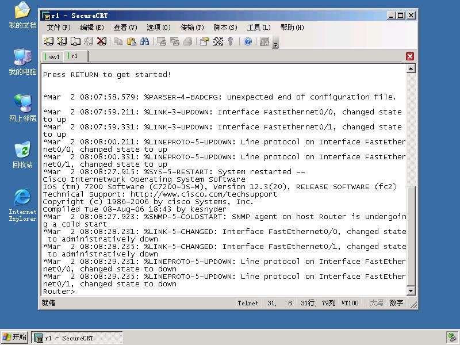The image size is (460, 345).
Task: Click the public key assistant key icon
Action: (x=231, y=41)
